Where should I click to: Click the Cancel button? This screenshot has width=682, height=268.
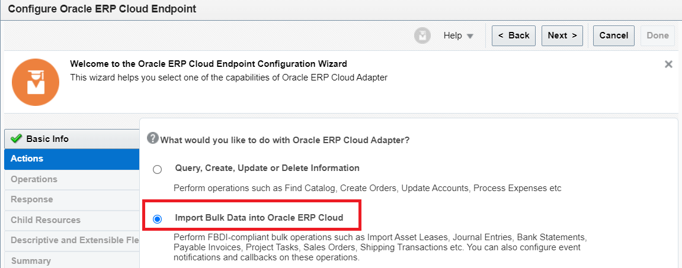tap(614, 35)
